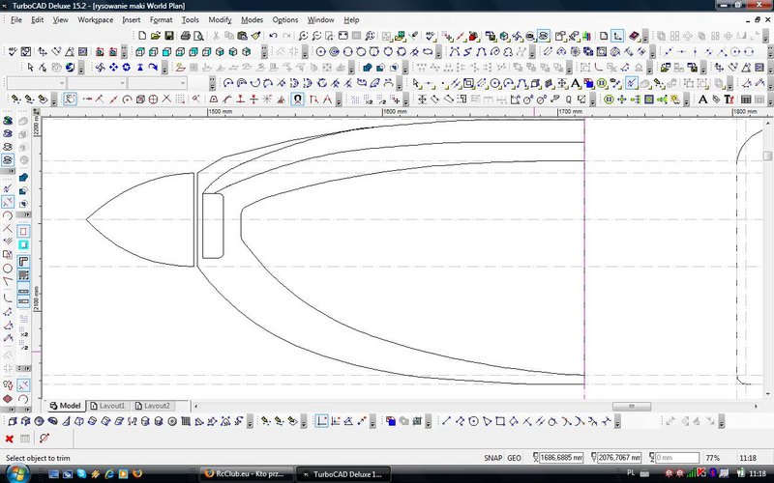Select Circle tool on left toolbar
Screen dimensions: 774x483
8,269
